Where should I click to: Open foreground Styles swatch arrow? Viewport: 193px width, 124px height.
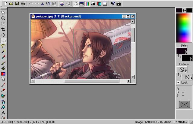[x=186, y=52]
